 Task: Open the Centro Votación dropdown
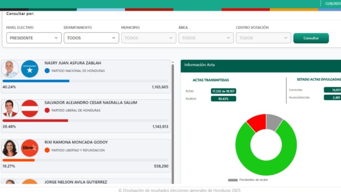(x=263, y=38)
